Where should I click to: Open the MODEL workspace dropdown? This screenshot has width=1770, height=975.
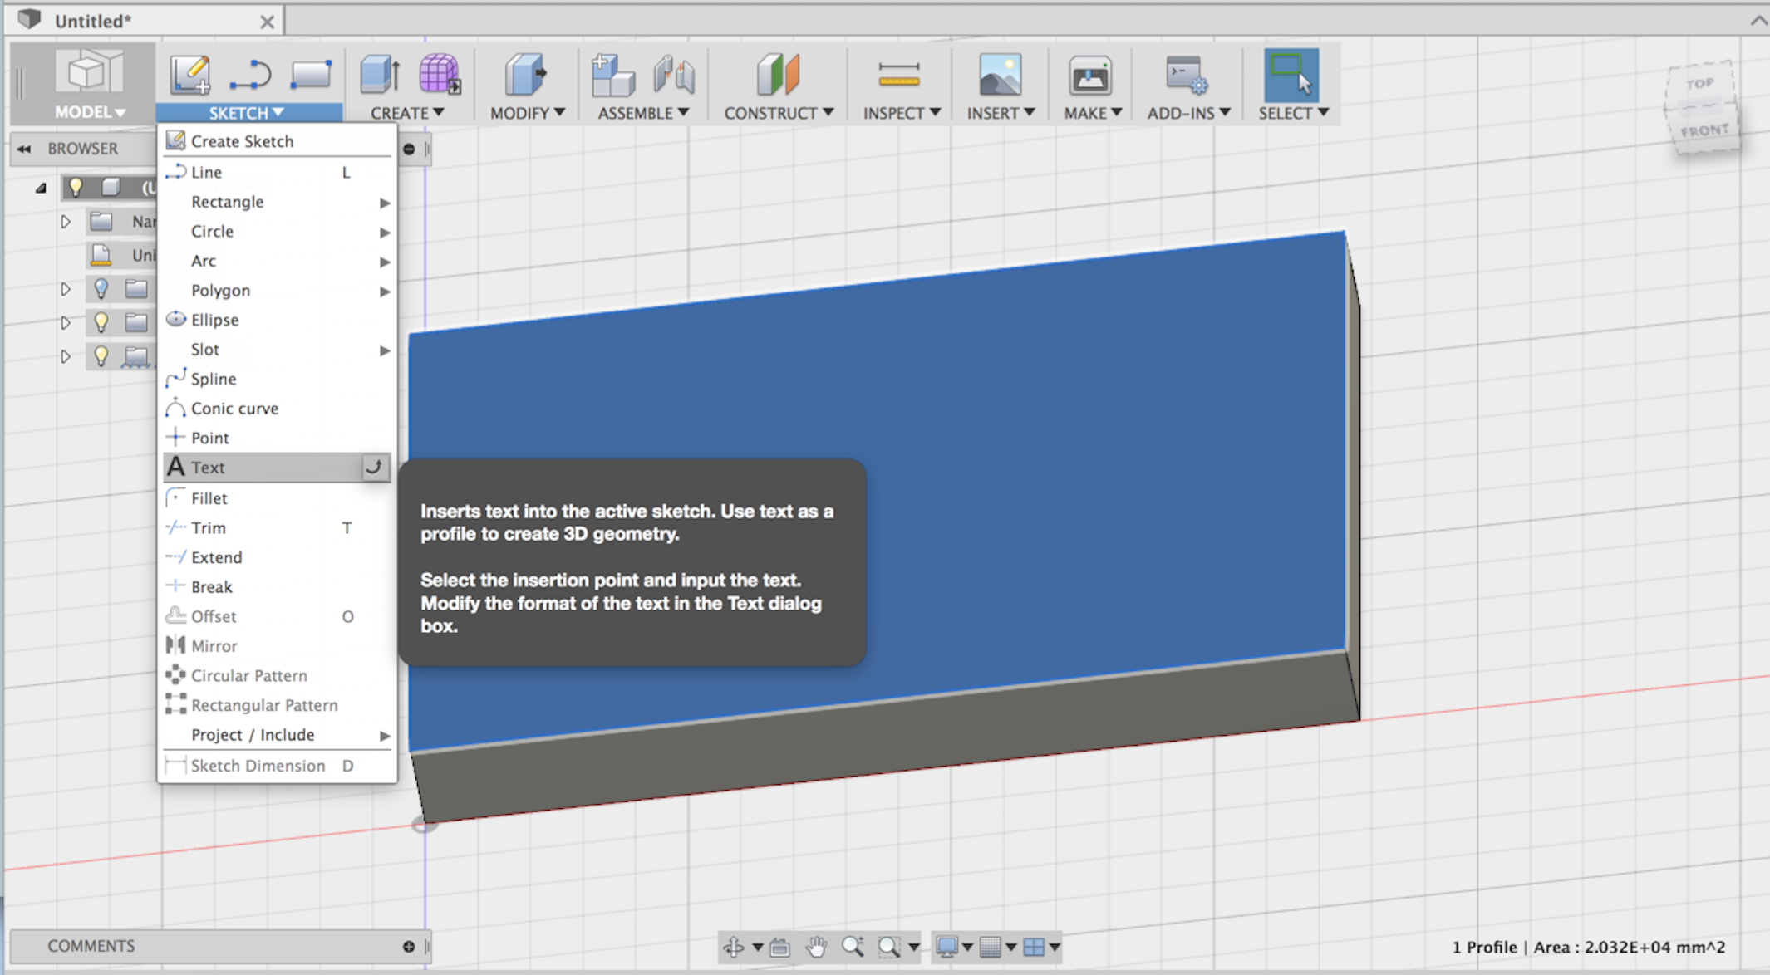pos(90,112)
